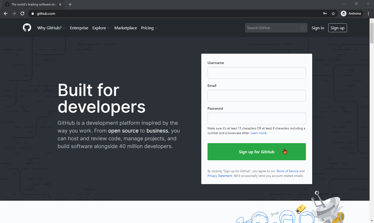Click the 'Password' field label
The width and height of the screenshot is (374, 223).
(215, 108)
